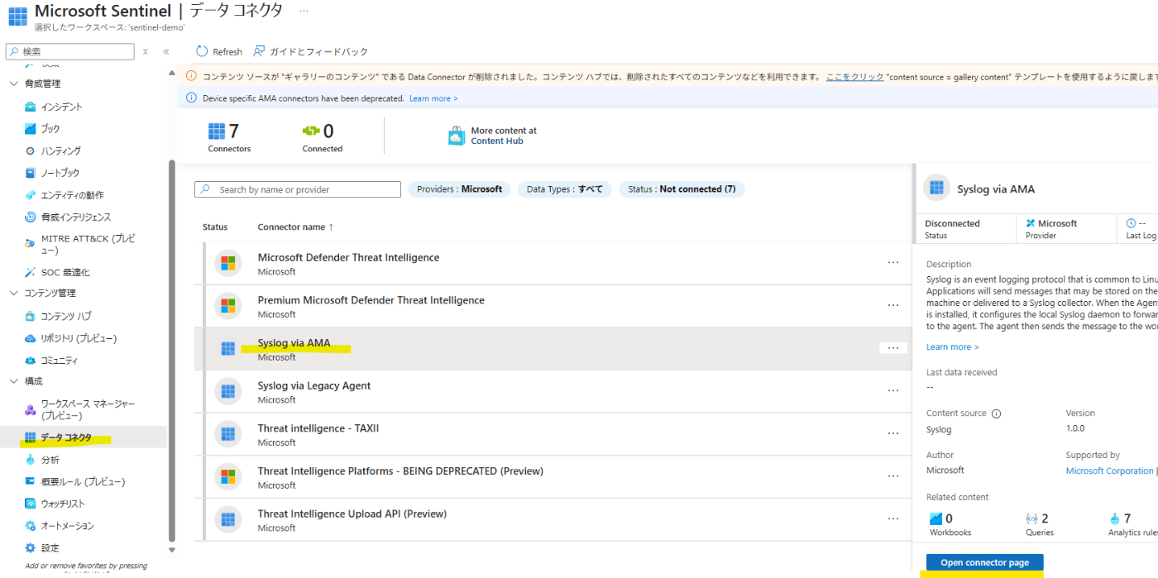
Task: Open the More content at Content Hub icon
Action: coord(457,136)
